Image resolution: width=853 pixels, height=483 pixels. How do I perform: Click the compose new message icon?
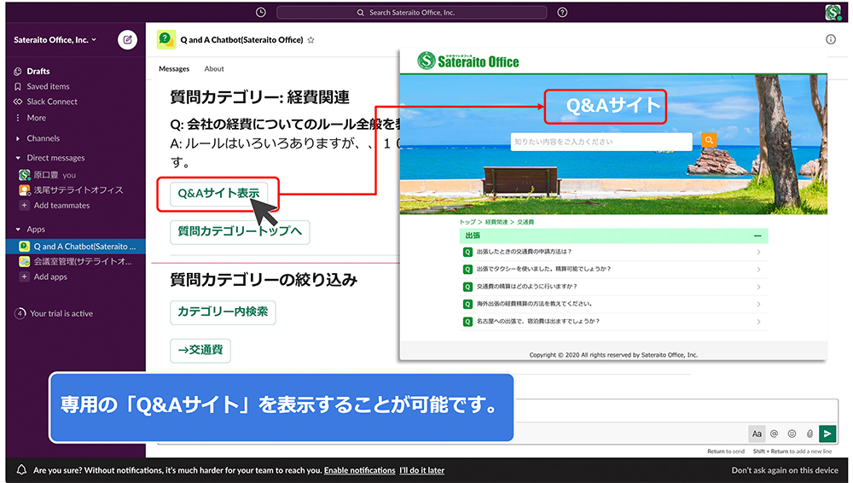(127, 40)
